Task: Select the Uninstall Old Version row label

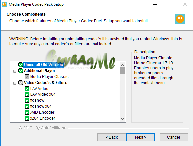Action: point(43,65)
